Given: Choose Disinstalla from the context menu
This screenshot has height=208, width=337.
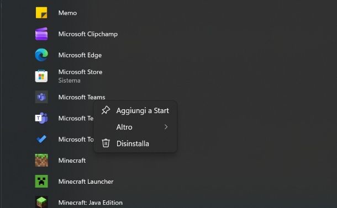Looking at the screenshot, I should [135, 143].
